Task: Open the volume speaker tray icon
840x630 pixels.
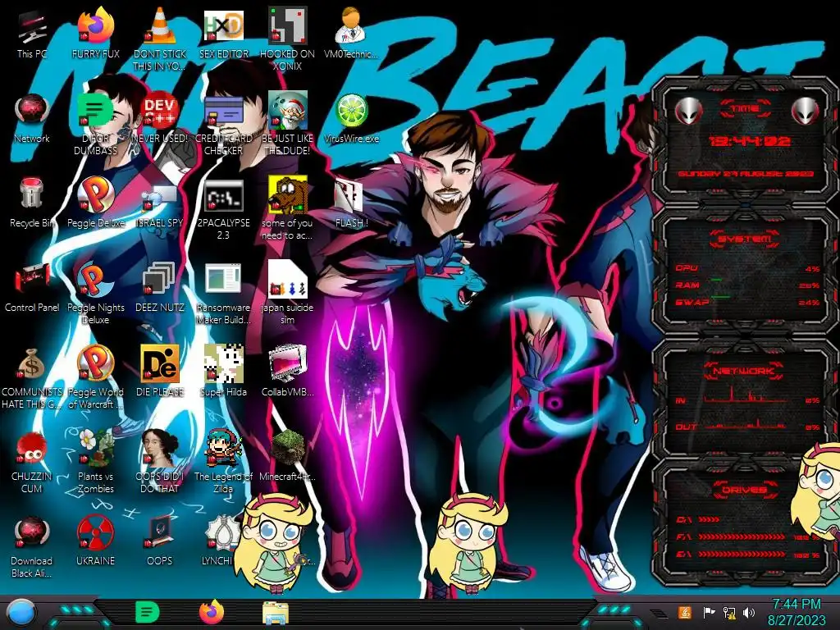Action: (749, 612)
